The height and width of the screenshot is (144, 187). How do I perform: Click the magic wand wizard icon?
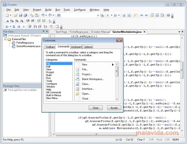point(135,15)
